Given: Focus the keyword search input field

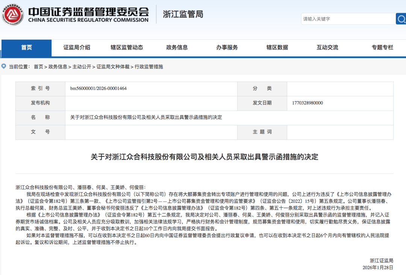Looking at the screenshot, I should [348, 19].
